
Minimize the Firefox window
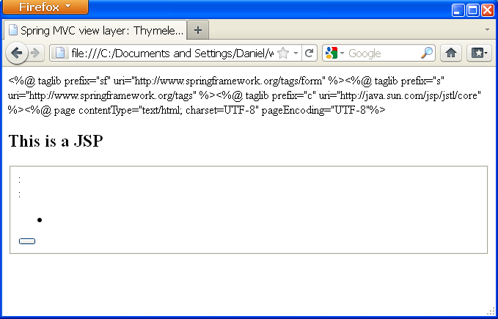pos(458,10)
